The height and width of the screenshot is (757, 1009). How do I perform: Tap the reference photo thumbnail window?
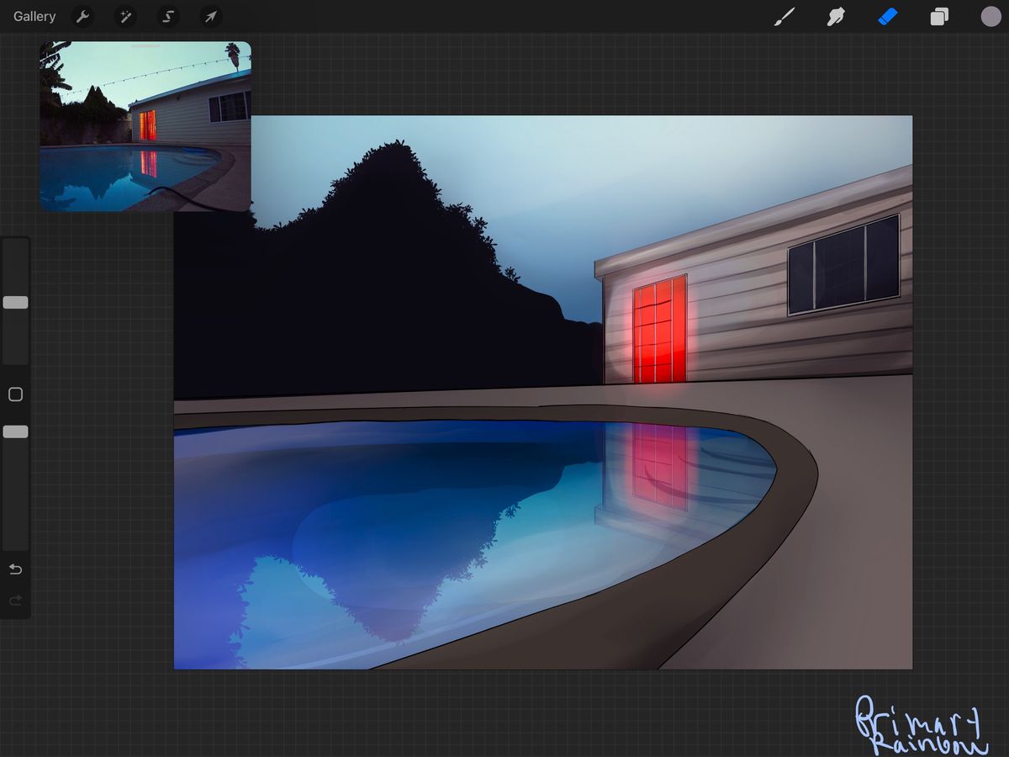145,126
